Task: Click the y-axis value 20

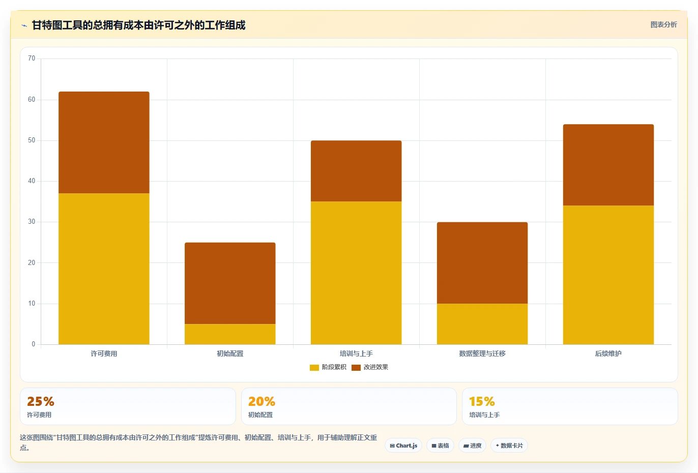Action: (x=32, y=263)
